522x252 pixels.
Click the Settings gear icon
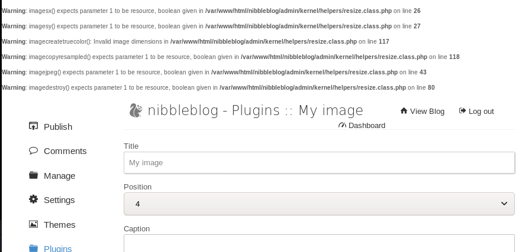(x=33, y=199)
